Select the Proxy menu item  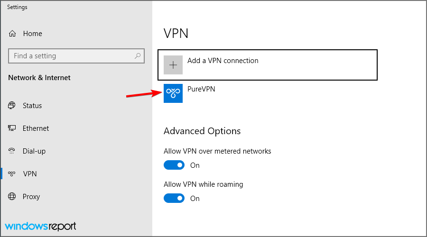coord(31,196)
